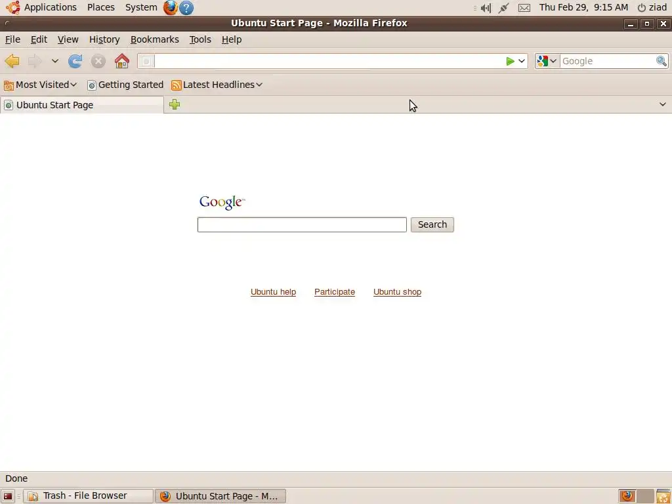Viewport: 672px width, 504px height.
Task: Select the Ubuntu Start Page tab
Action: pyautogui.click(x=82, y=105)
